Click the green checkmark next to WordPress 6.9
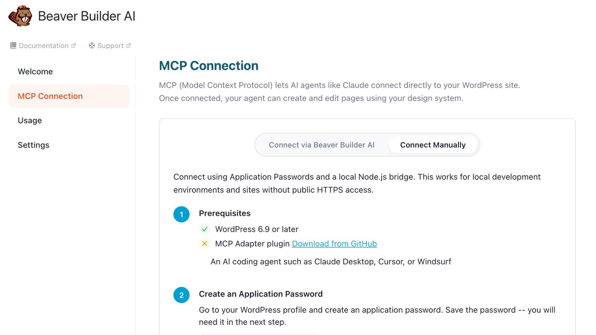Viewport: 596px width, 335px height. point(205,229)
